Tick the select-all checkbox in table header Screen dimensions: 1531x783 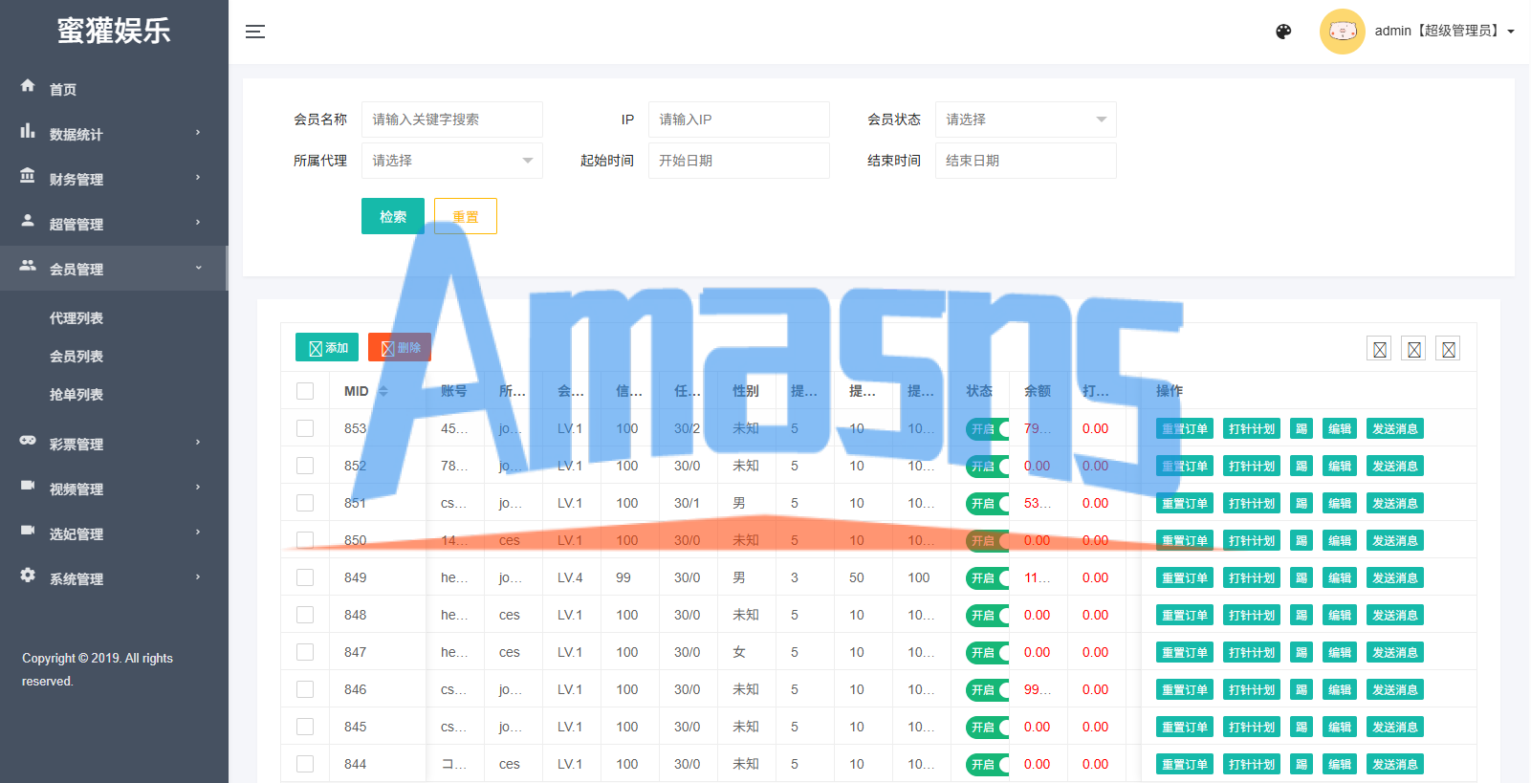point(305,391)
